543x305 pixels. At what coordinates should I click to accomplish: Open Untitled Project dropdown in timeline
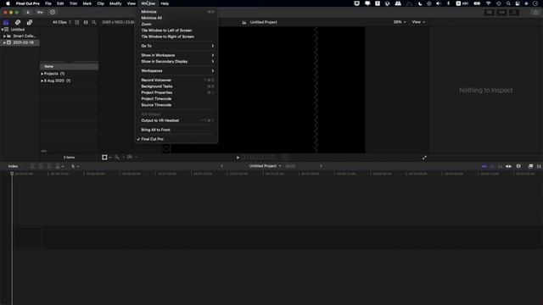tap(265, 166)
